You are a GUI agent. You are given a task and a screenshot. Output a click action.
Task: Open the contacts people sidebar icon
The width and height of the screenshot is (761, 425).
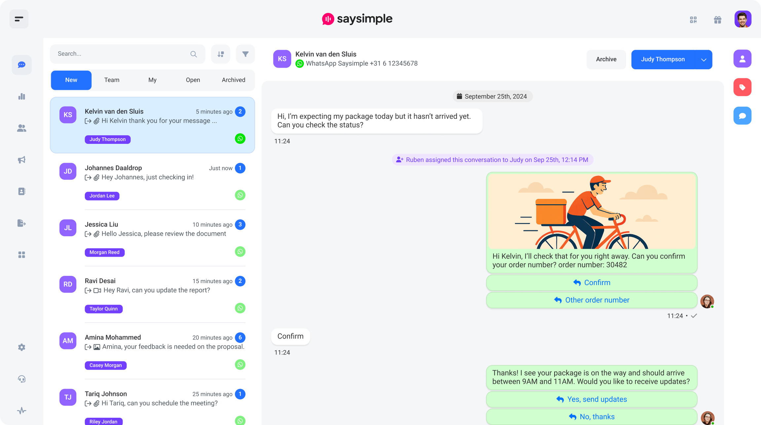point(22,128)
